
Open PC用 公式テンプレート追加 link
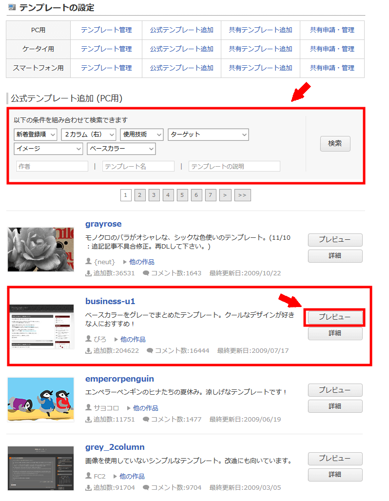coord(181,30)
